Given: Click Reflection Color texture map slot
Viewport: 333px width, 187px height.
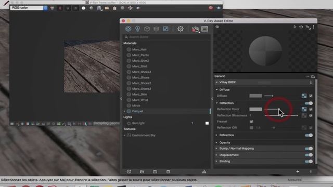Looking at the screenshot, I should (x=304, y=109).
